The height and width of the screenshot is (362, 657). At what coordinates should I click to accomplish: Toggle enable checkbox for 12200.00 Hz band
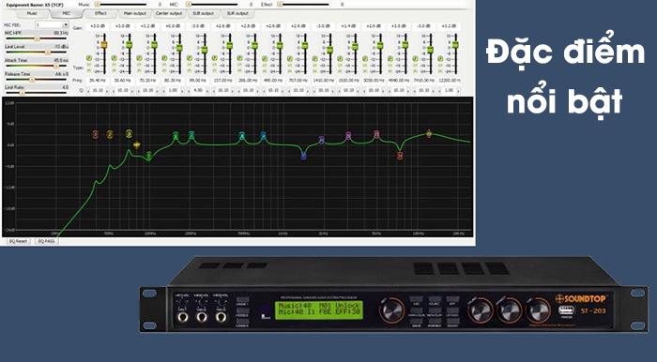click(440, 58)
